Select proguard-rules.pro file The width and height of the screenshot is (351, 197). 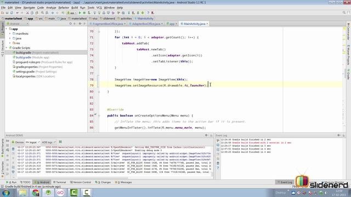click(43, 62)
